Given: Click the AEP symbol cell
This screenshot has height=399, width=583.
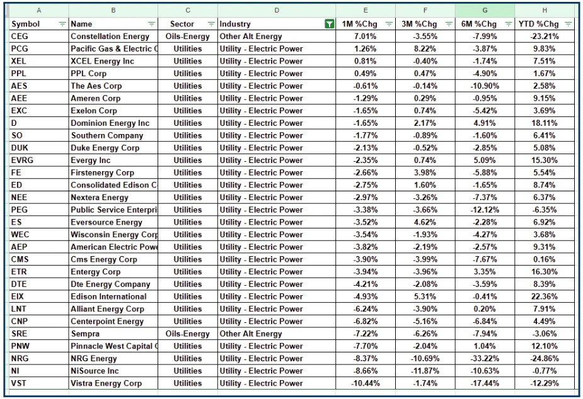Looking at the screenshot, I should [x=39, y=247].
